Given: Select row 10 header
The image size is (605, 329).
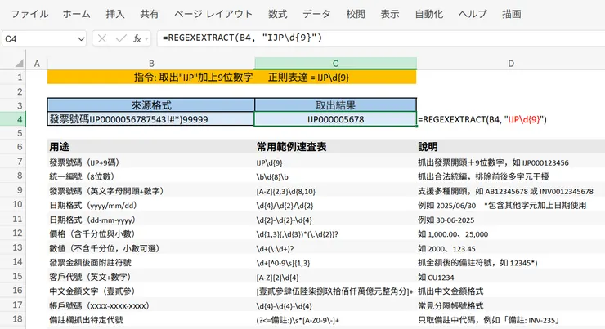Looking at the screenshot, I should 17,205.
